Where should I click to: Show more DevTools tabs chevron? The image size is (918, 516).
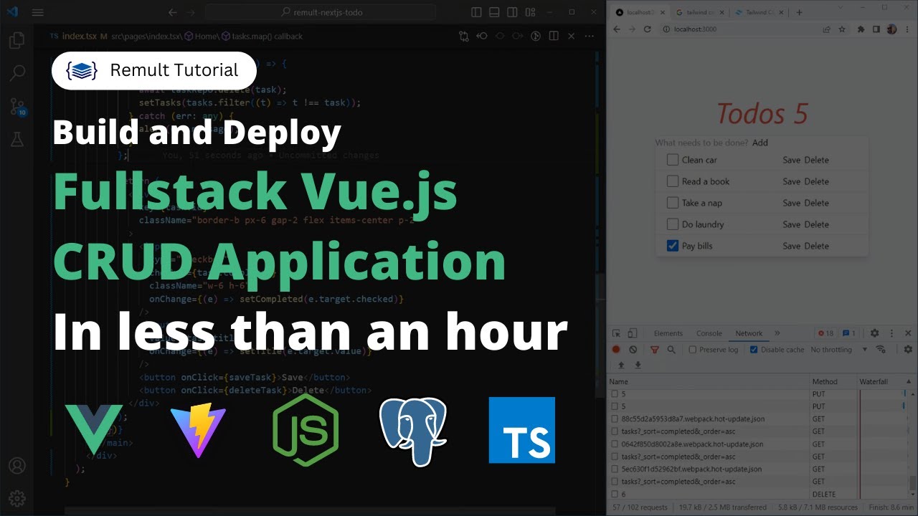[x=777, y=333]
